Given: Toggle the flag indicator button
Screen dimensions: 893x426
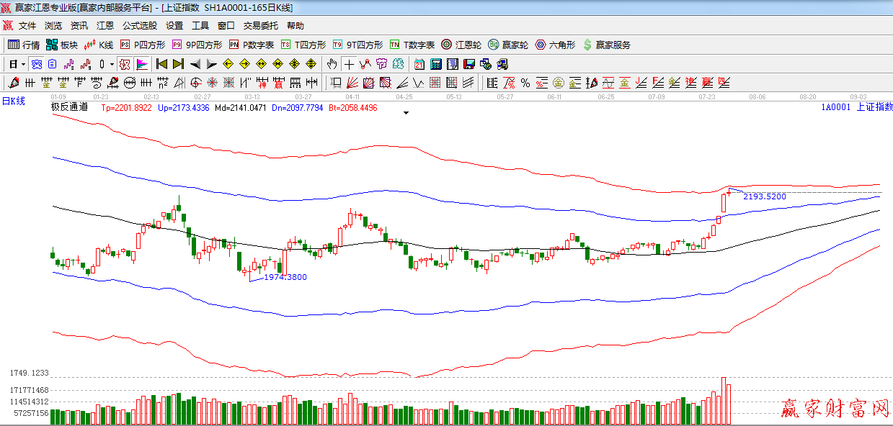Looking at the screenshot, I should [x=141, y=64].
